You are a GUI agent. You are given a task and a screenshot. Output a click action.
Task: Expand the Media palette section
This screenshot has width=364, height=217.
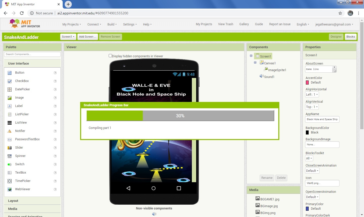[32, 209]
